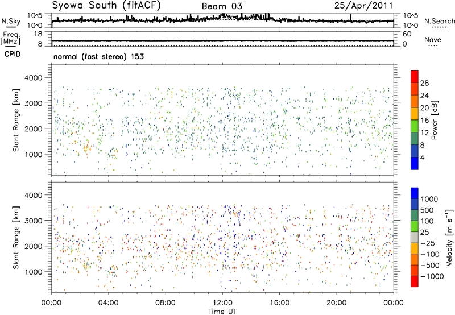Select the '24' Power colorbar label
This screenshot has height=315, width=455.
point(424,96)
